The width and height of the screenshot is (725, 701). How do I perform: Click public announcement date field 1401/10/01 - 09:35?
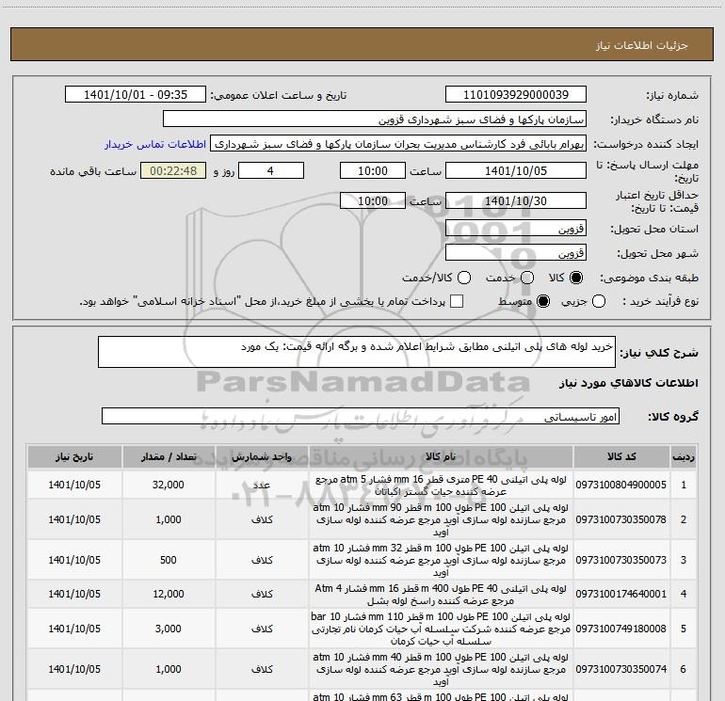coord(135,95)
